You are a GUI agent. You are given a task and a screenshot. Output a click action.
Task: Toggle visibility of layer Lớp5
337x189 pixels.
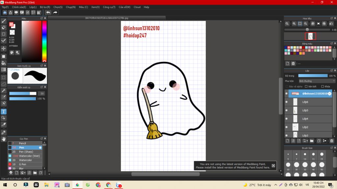[x=287, y=110]
